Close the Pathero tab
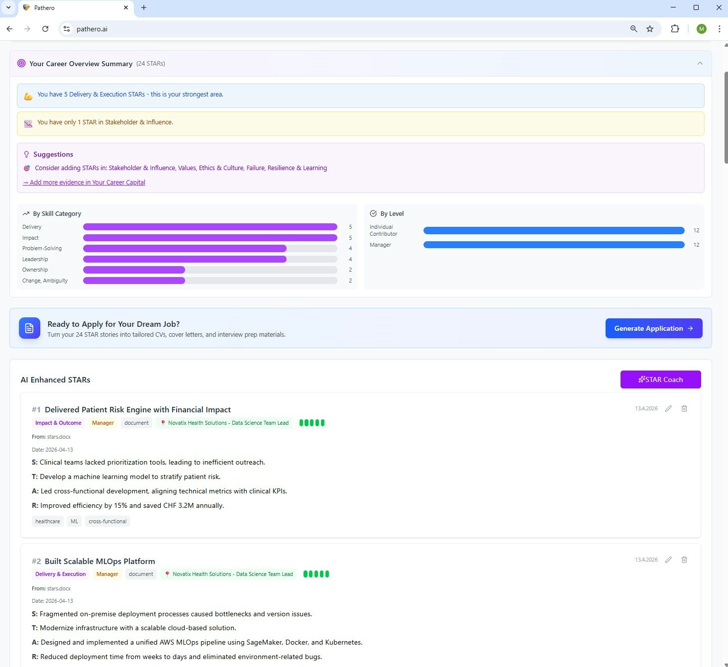The width and height of the screenshot is (728, 667). click(x=126, y=7)
